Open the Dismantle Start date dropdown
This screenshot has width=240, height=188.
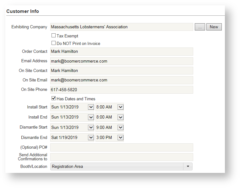coord(91,128)
